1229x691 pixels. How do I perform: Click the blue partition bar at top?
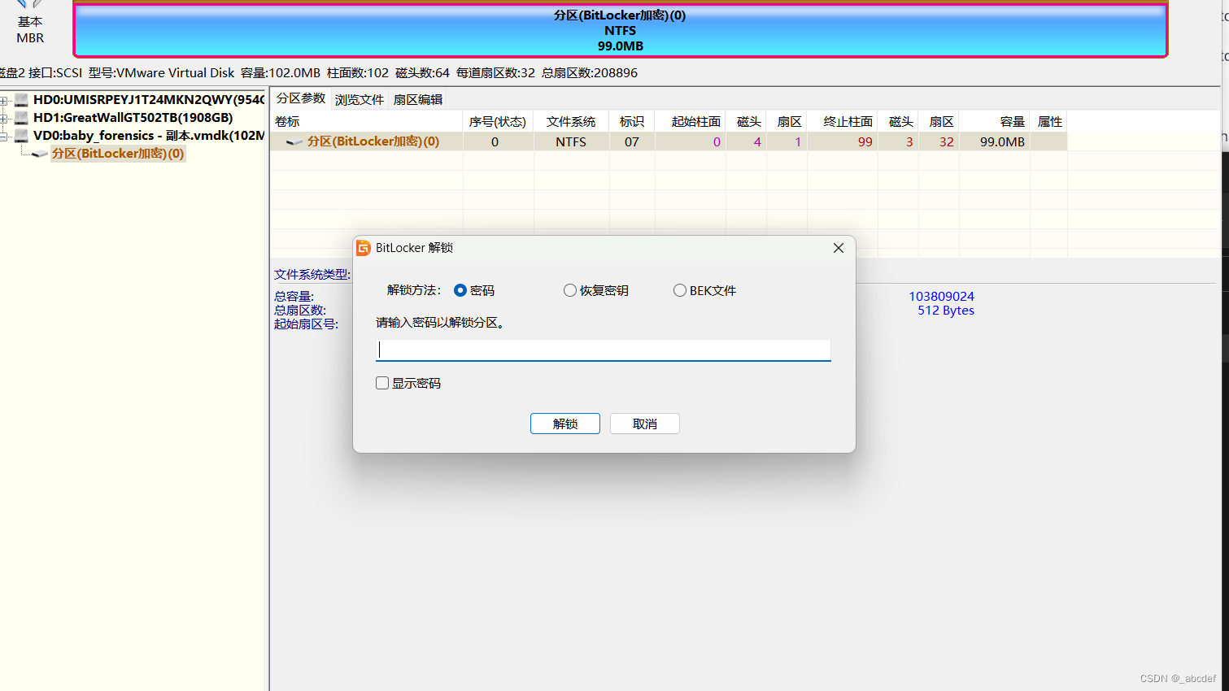tap(621, 30)
